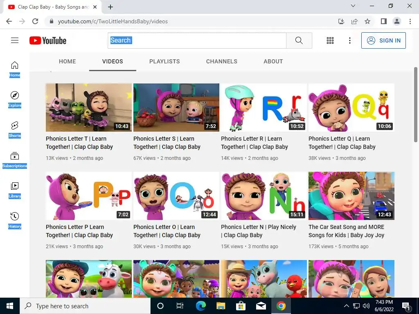Reload the current page
Screen dimensions: 419x314
(35, 21)
